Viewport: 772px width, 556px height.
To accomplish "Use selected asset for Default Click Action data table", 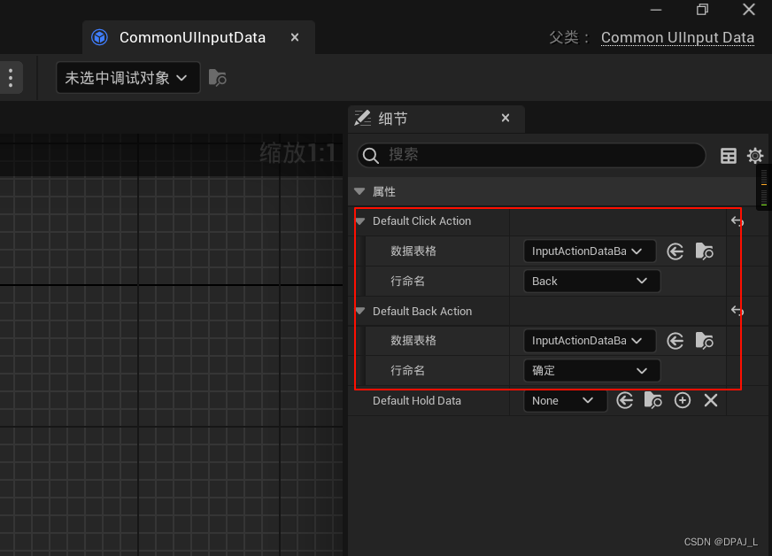I will tap(675, 251).
